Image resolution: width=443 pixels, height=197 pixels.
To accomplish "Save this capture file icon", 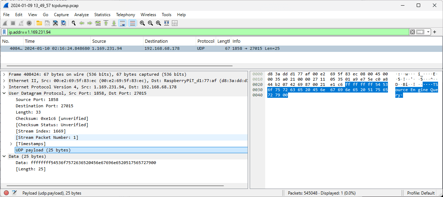I will pos(47,23).
